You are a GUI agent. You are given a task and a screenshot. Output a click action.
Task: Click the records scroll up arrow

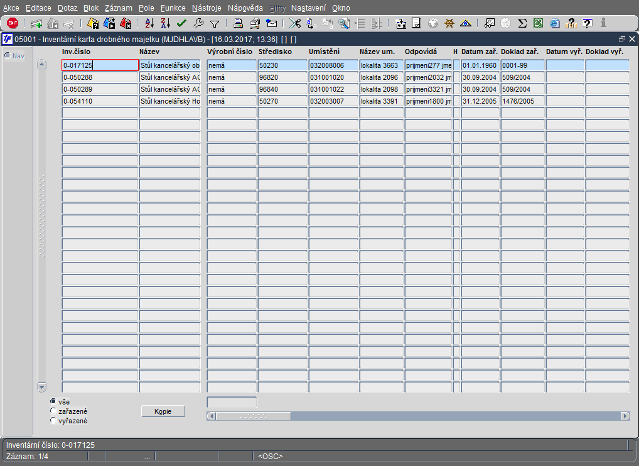pyautogui.click(x=41, y=65)
